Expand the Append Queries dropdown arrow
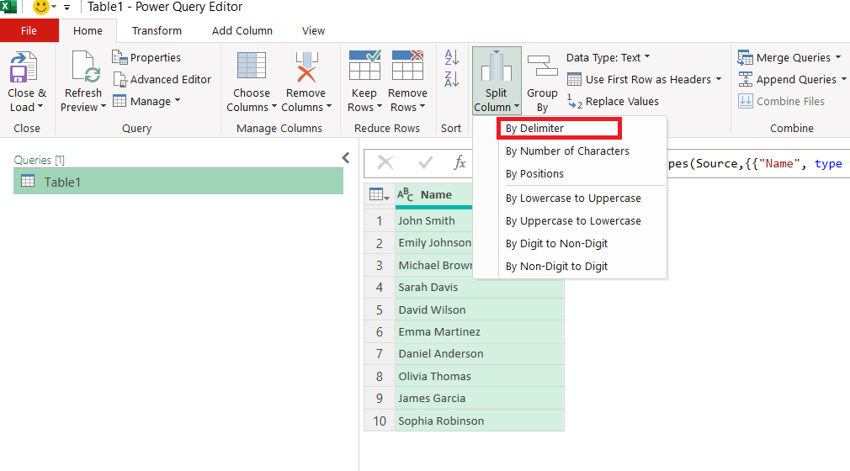 pos(843,79)
